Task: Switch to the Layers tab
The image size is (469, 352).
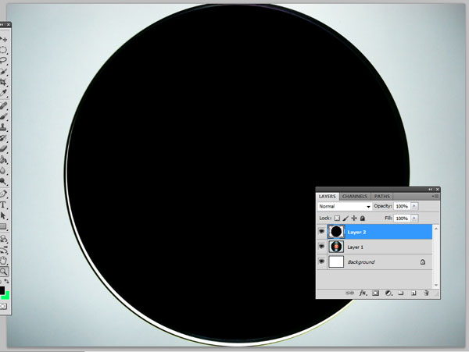Action: [x=327, y=197]
